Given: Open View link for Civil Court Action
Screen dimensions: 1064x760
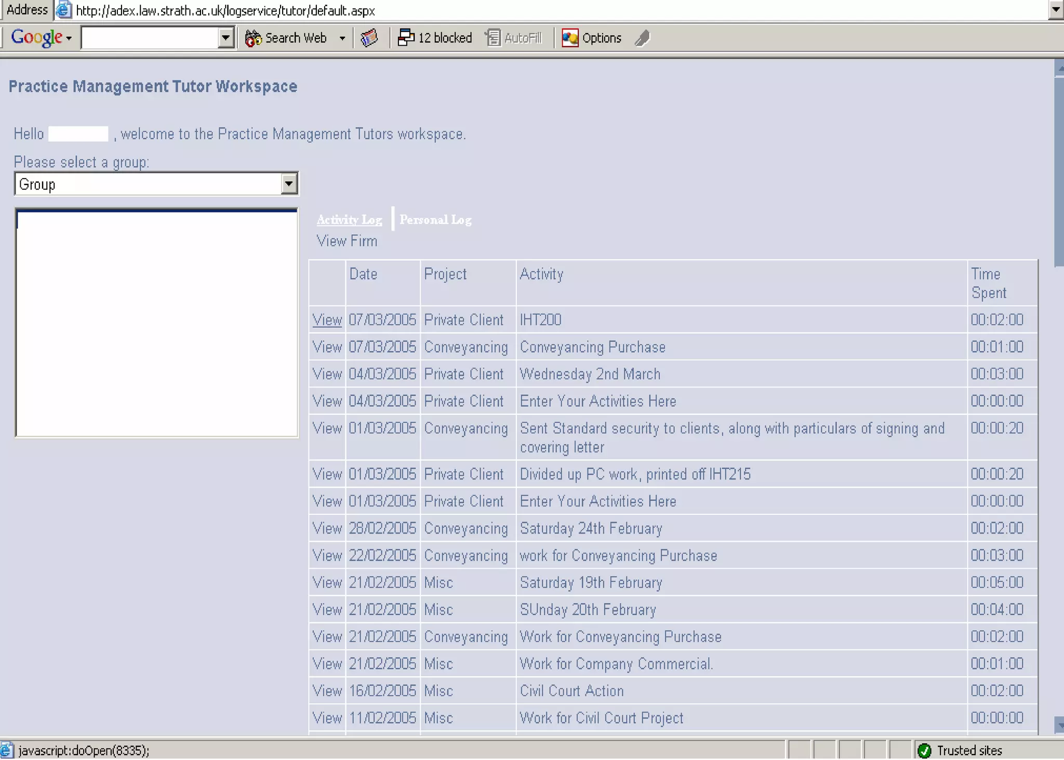Looking at the screenshot, I should click(327, 691).
